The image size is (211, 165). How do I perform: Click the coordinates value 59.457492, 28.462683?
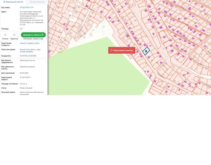[28, 56]
